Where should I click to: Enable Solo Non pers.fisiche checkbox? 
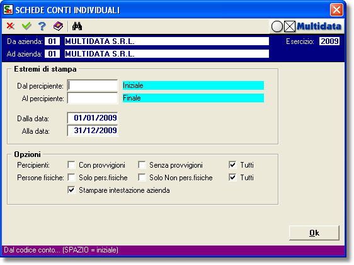click(x=142, y=178)
